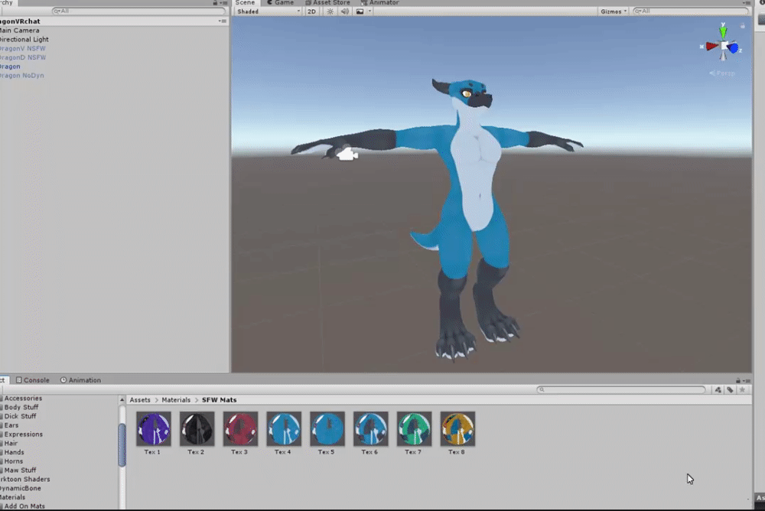Go to Materials in breadcrumb path

(176, 400)
